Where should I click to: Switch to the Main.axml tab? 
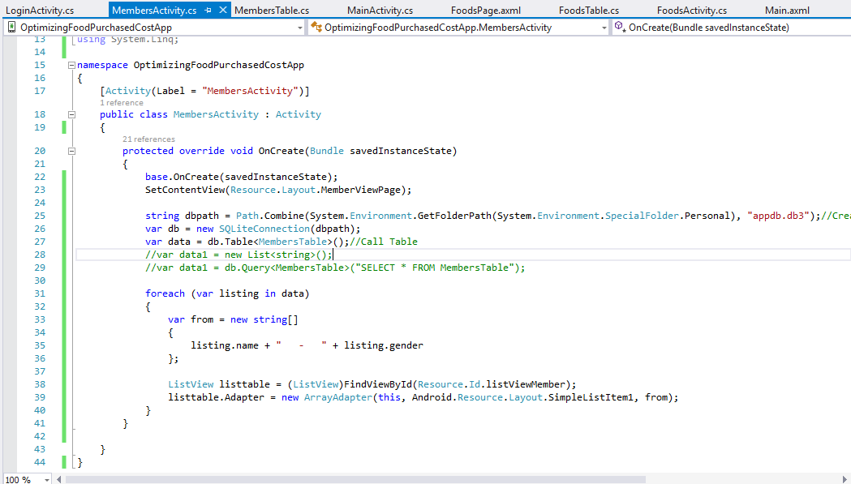pos(787,11)
